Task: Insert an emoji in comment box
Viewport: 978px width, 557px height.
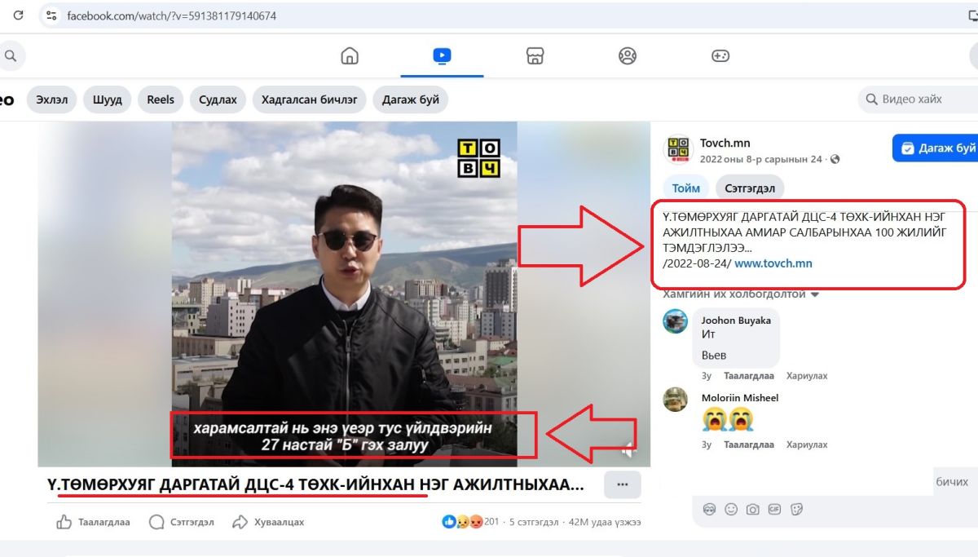Action: (x=731, y=509)
